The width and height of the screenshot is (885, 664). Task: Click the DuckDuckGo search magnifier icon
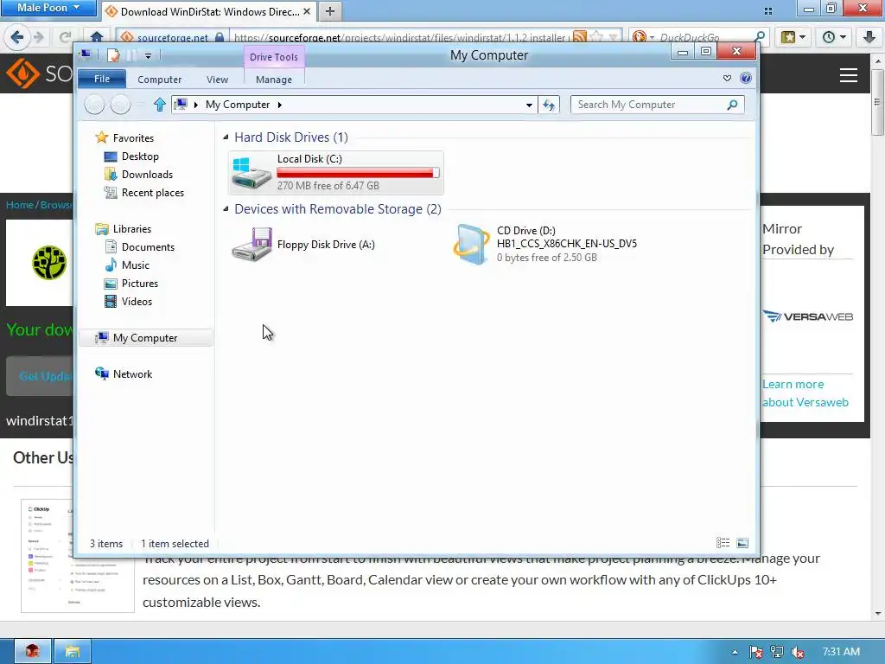760,37
